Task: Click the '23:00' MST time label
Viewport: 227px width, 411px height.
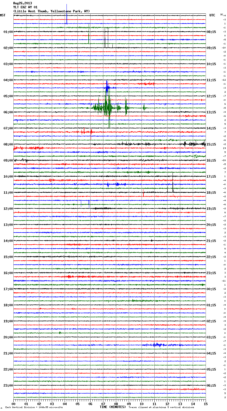Action: [8, 386]
